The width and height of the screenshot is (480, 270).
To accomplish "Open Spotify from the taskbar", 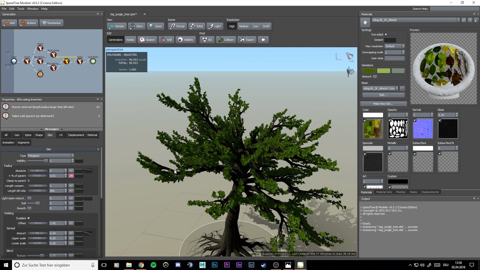I will point(153,265).
